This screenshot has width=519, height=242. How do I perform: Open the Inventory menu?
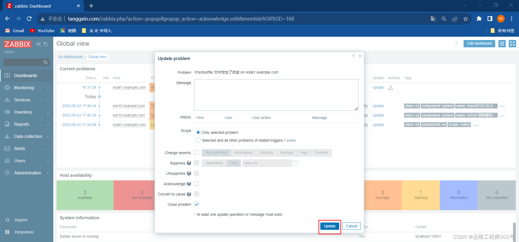coord(26,112)
